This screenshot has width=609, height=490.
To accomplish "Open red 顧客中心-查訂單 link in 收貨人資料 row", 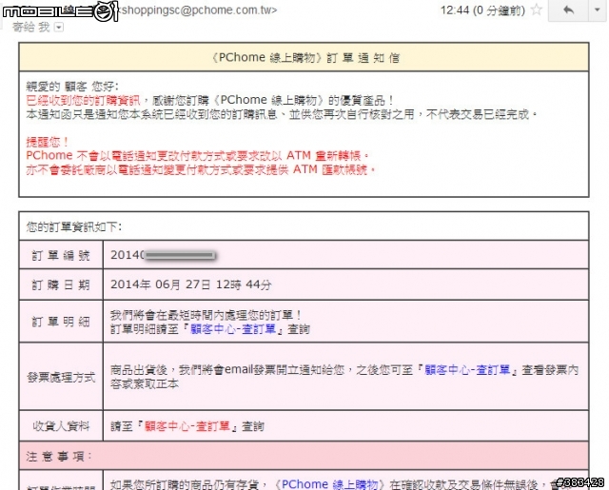I will click(187, 426).
